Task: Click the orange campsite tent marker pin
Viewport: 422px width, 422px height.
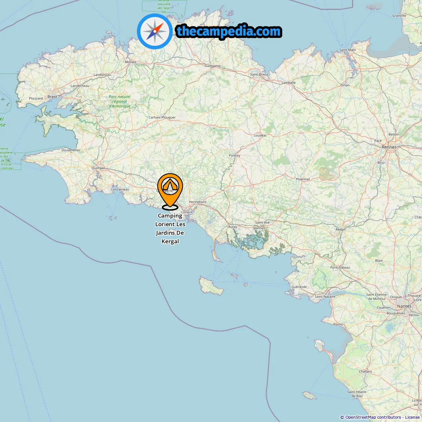Action: [x=170, y=192]
